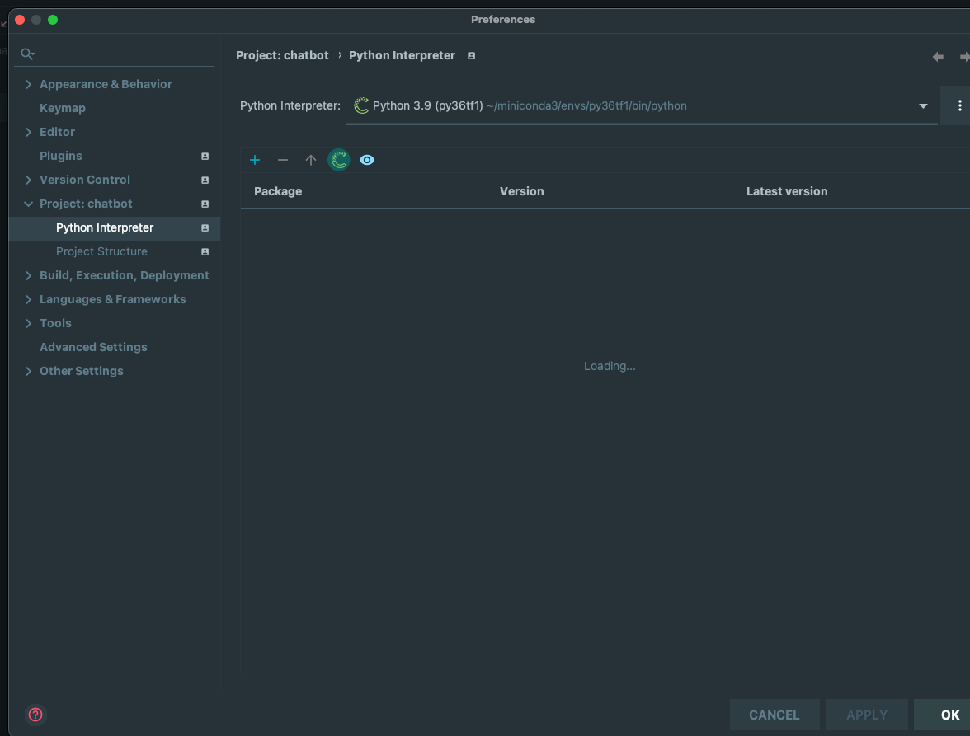This screenshot has height=736, width=970.
Task: Click the forward navigation arrow
Action: [964, 57]
